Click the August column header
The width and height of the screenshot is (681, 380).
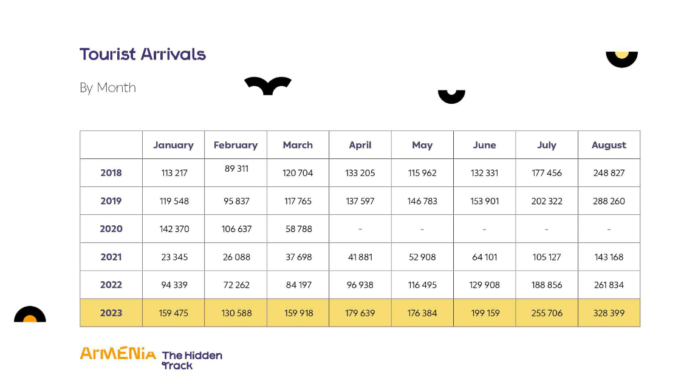(x=609, y=145)
